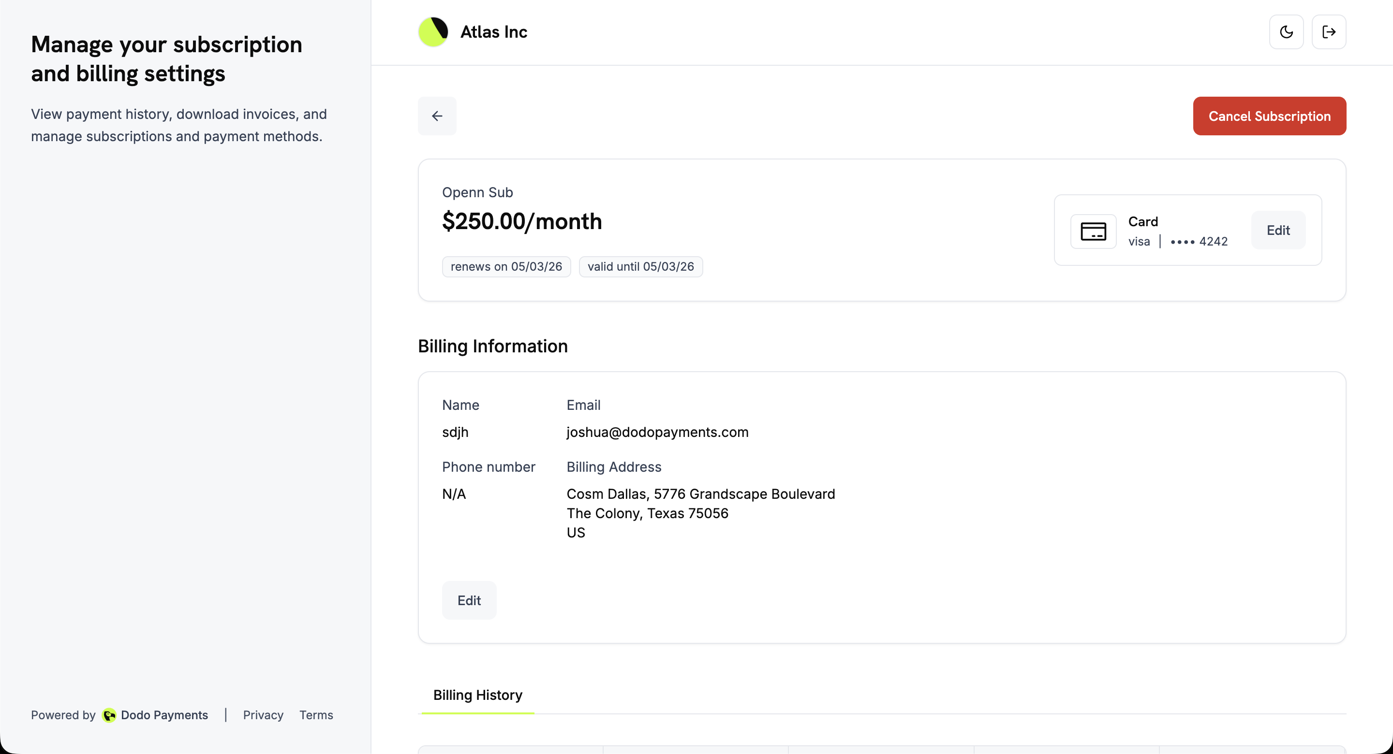1393x754 pixels.
Task: Log out using the top-right exit icon
Action: (x=1329, y=31)
